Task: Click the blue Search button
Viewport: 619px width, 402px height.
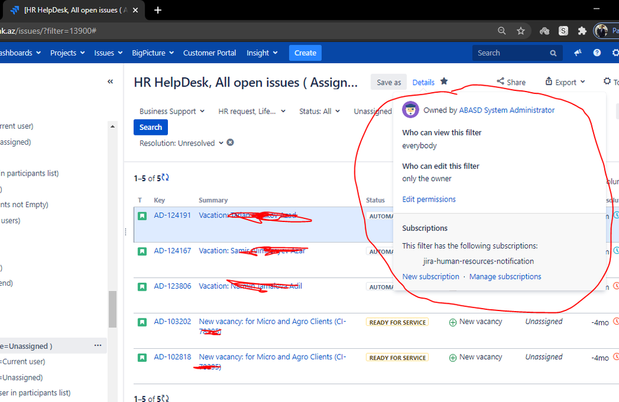Action: pos(151,127)
